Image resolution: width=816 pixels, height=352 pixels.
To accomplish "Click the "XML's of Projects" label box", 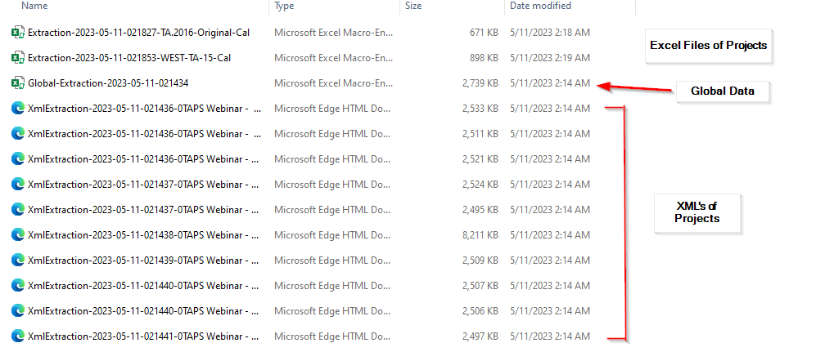I will coord(696,212).
